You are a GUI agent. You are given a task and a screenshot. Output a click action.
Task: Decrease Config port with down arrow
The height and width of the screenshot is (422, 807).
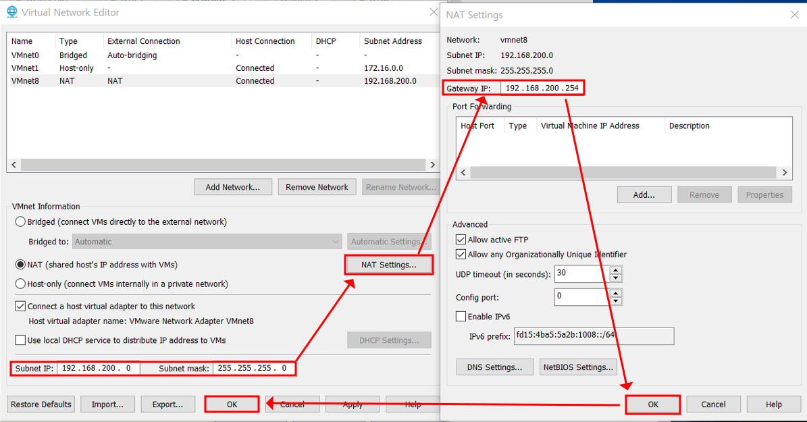[x=615, y=301]
